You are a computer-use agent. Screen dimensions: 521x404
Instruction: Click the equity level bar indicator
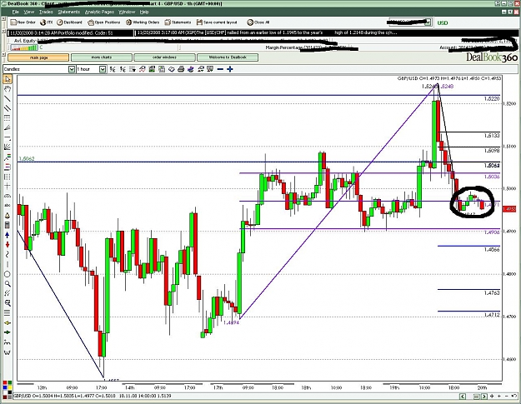[x=24, y=47]
